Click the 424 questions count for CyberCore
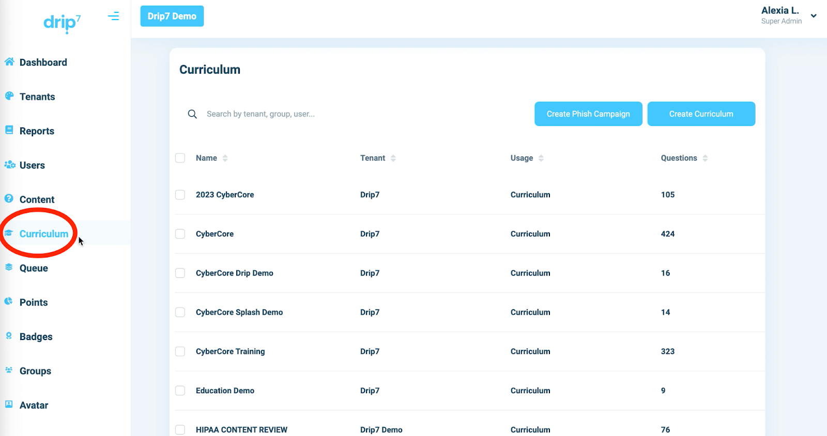 point(668,234)
